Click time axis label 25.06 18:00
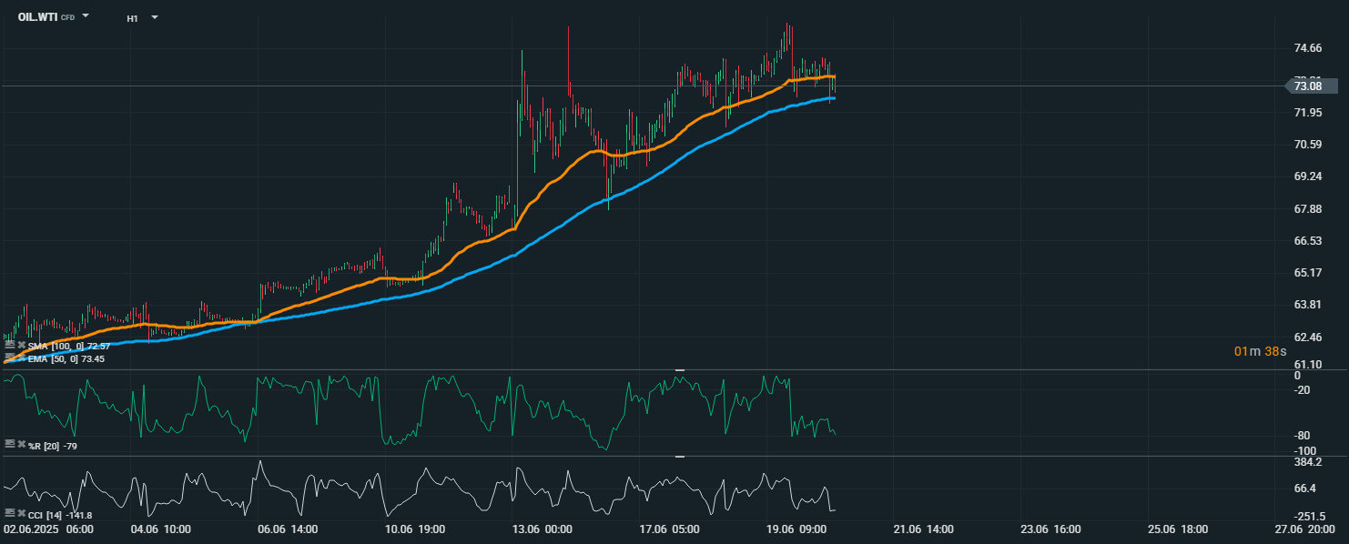This screenshot has width=1349, height=544. [1177, 529]
